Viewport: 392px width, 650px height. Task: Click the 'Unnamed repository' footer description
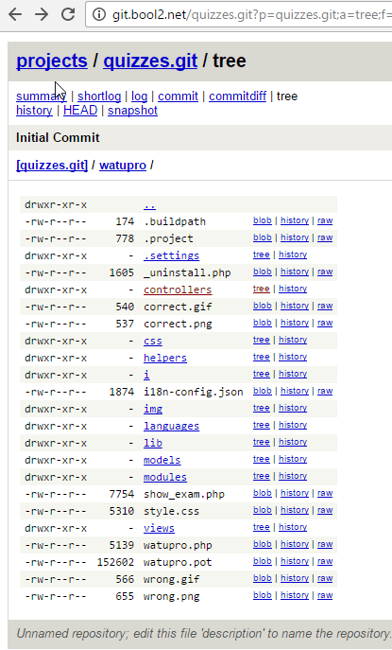tap(204, 633)
